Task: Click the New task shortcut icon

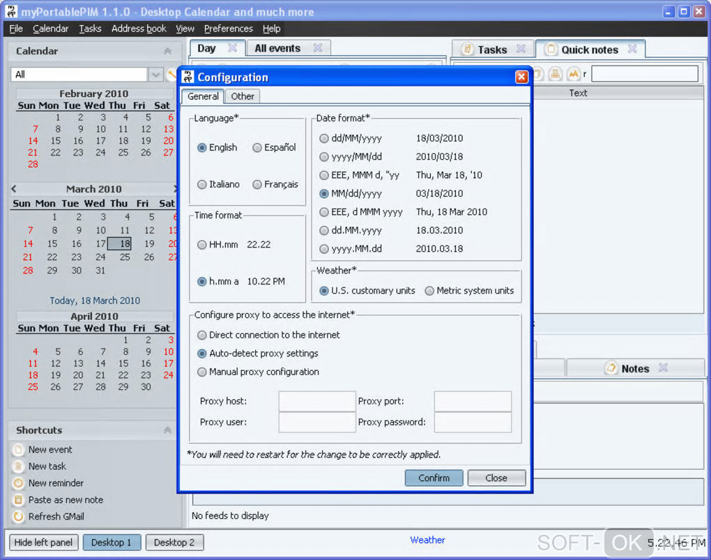Action: [18, 467]
